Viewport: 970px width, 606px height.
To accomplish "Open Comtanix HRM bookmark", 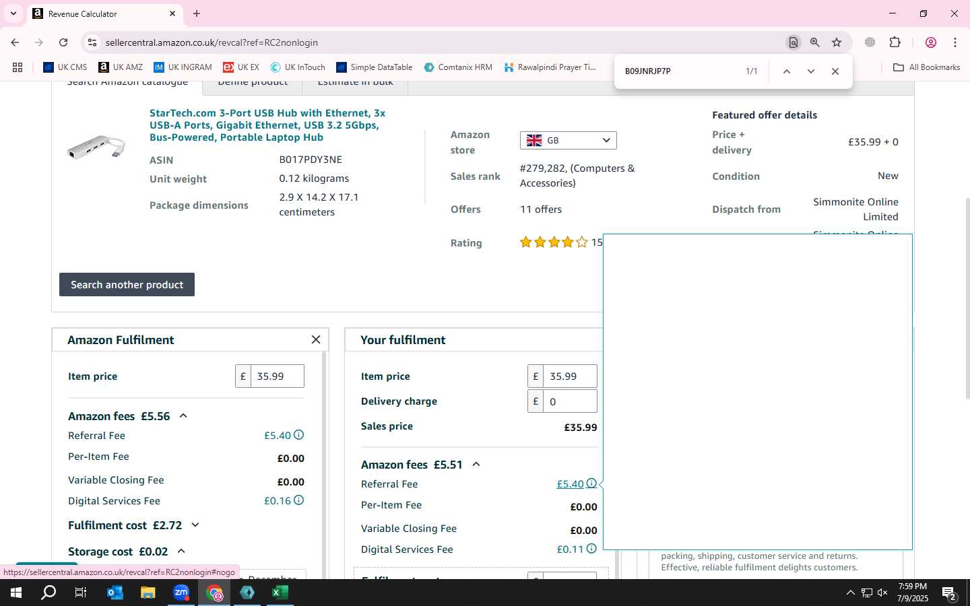I will coord(458,67).
